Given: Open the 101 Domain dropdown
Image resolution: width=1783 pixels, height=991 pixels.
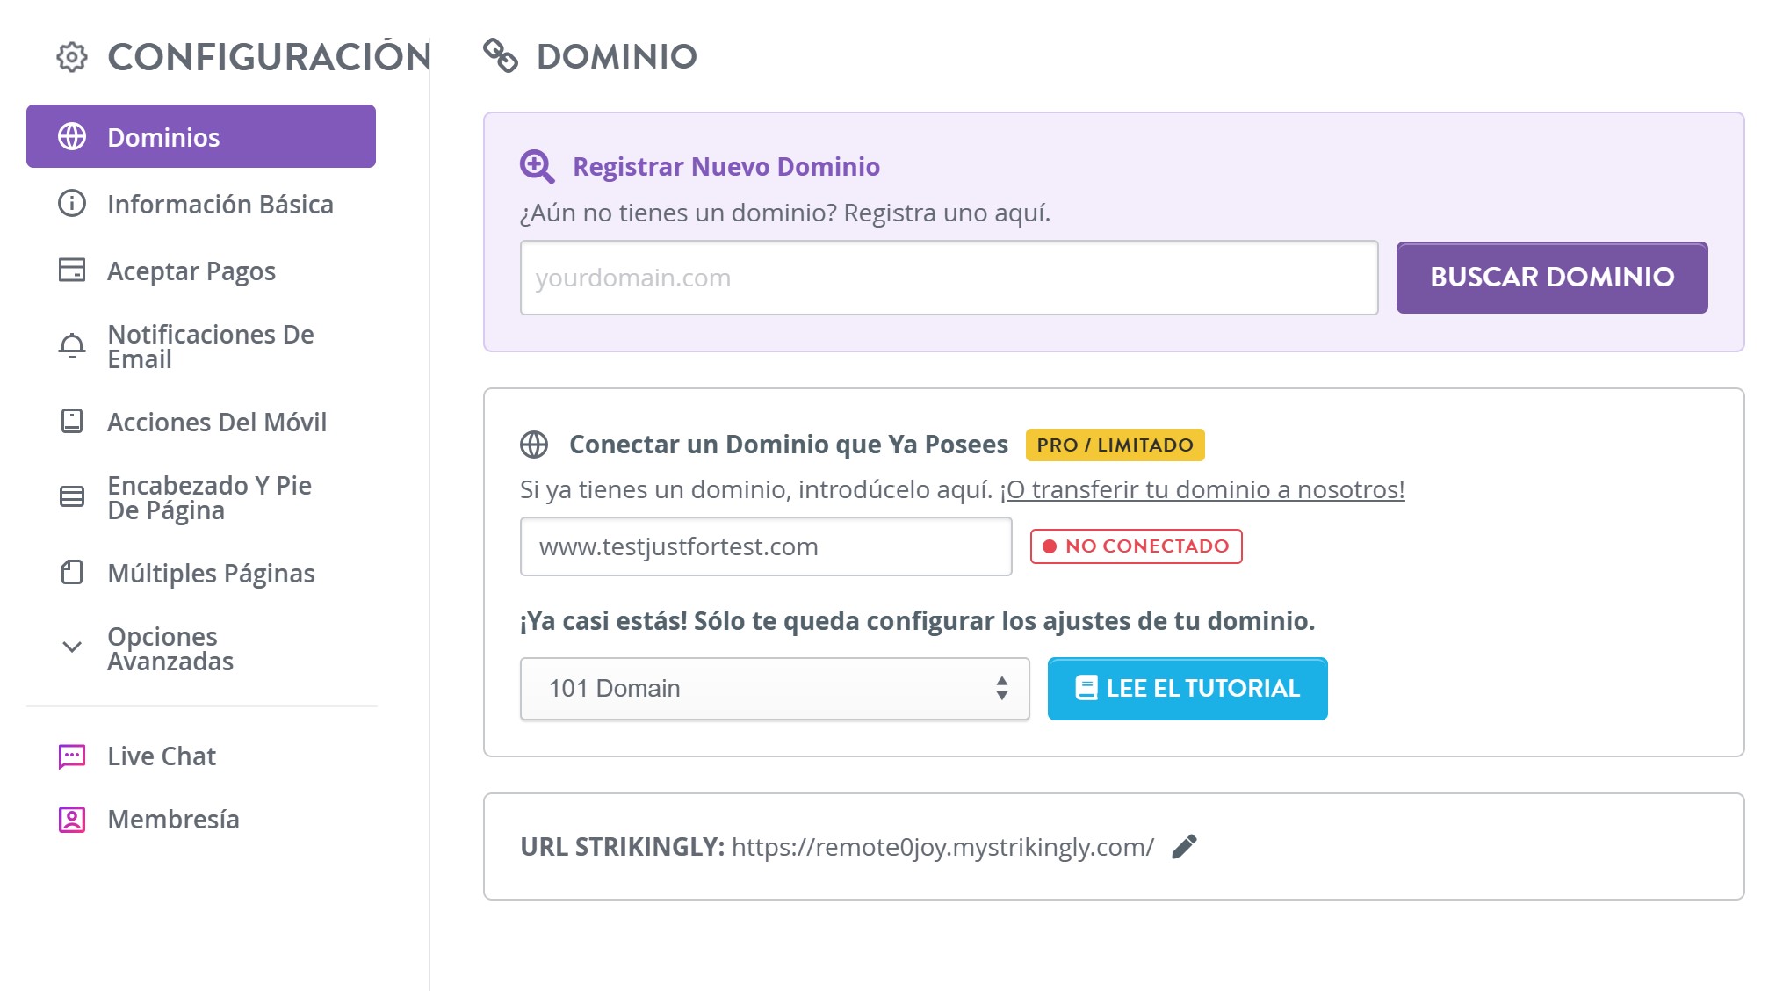Looking at the screenshot, I should click(774, 688).
